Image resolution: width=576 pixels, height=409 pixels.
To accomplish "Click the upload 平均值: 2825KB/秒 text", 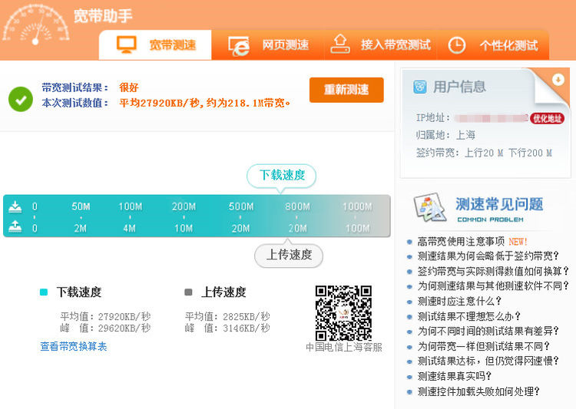I will (x=227, y=316).
